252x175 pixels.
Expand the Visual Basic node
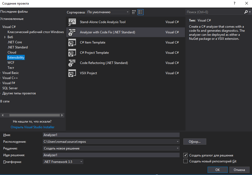pos(1,73)
